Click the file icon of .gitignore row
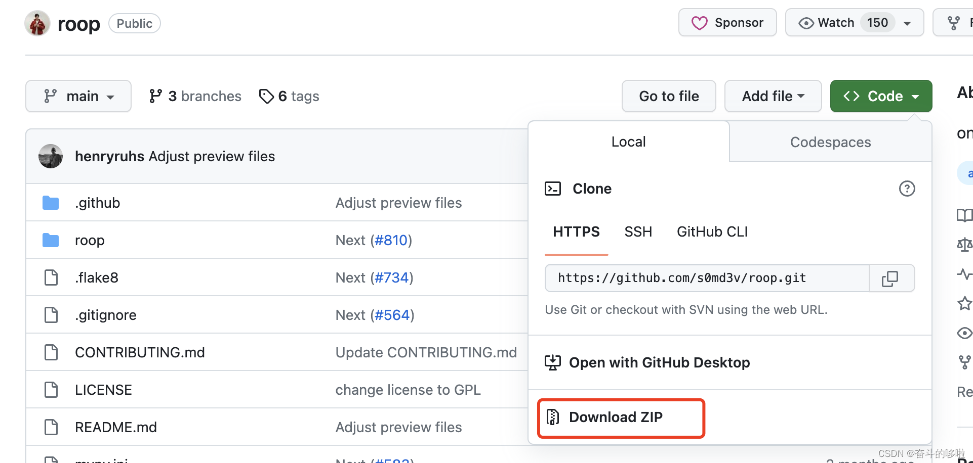 pos(51,315)
